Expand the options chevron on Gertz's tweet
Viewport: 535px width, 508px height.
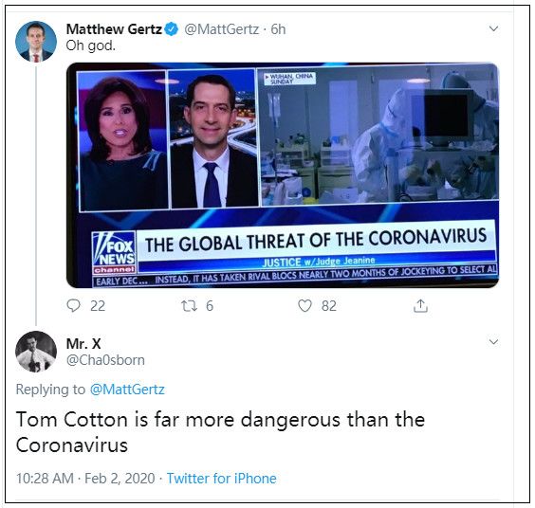coord(493,28)
